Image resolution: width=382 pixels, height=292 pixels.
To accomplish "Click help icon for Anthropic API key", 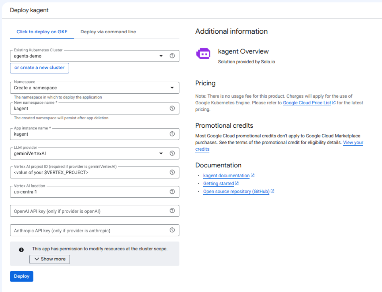I will [x=172, y=230].
